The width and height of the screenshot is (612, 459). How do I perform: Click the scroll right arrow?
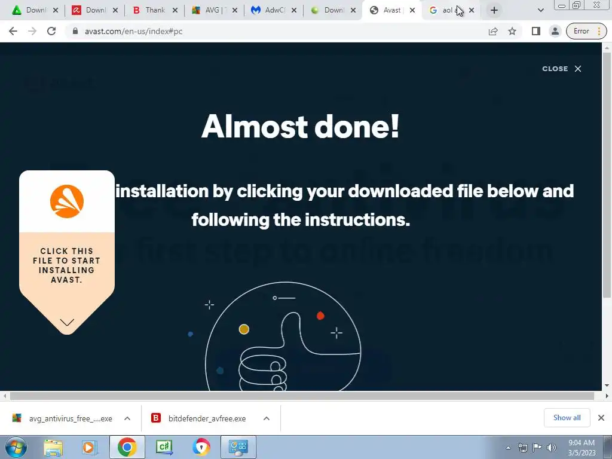point(607,396)
